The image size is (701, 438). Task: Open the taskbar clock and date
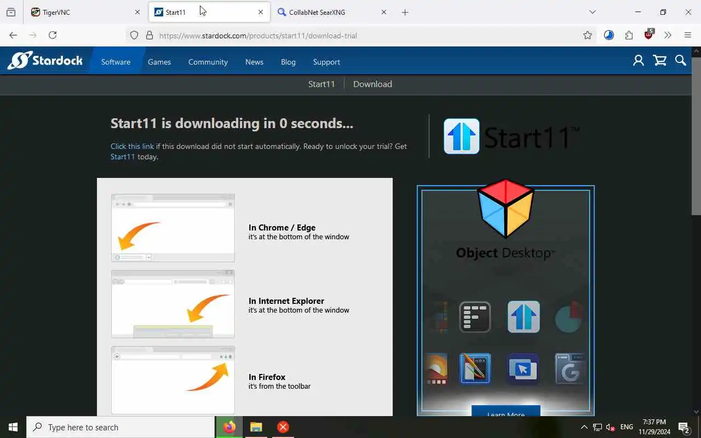click(x=654, y=427)
